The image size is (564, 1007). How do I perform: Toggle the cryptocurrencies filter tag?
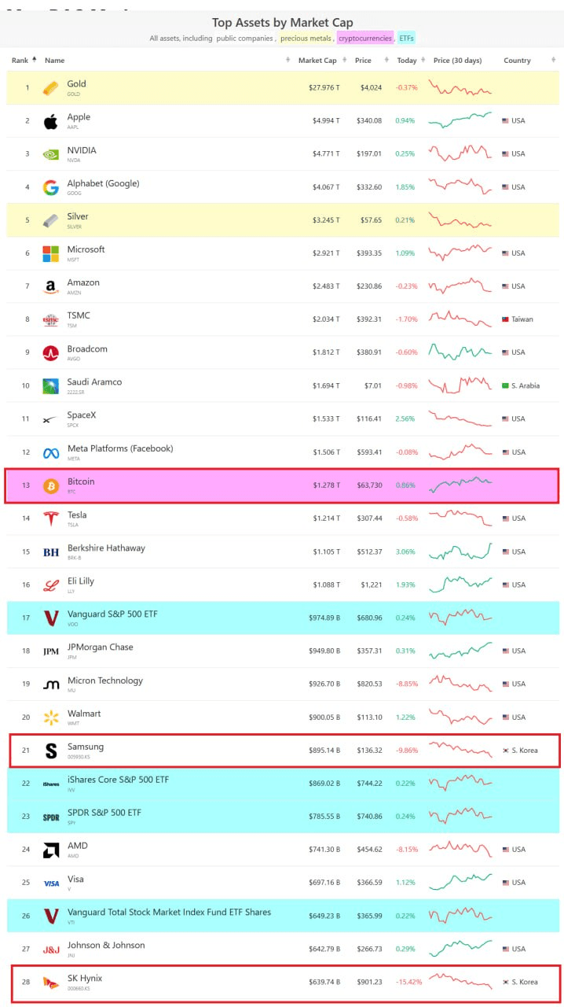[364, 38]
